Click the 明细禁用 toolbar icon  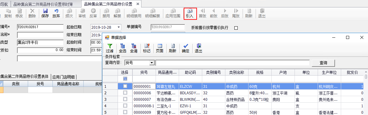(134, 13)
